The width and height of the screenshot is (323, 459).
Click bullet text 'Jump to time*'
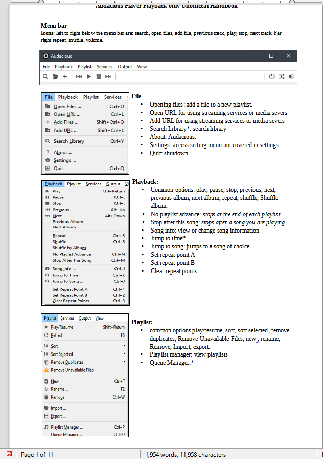[x=168, y=238]
